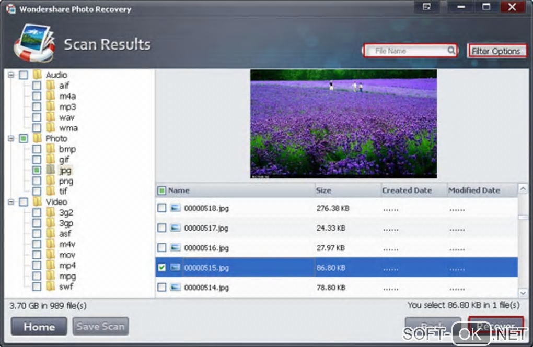Select the 00000514.jpg file name
533x347 pixels.
pyautogui.click(x=206, y=288)
